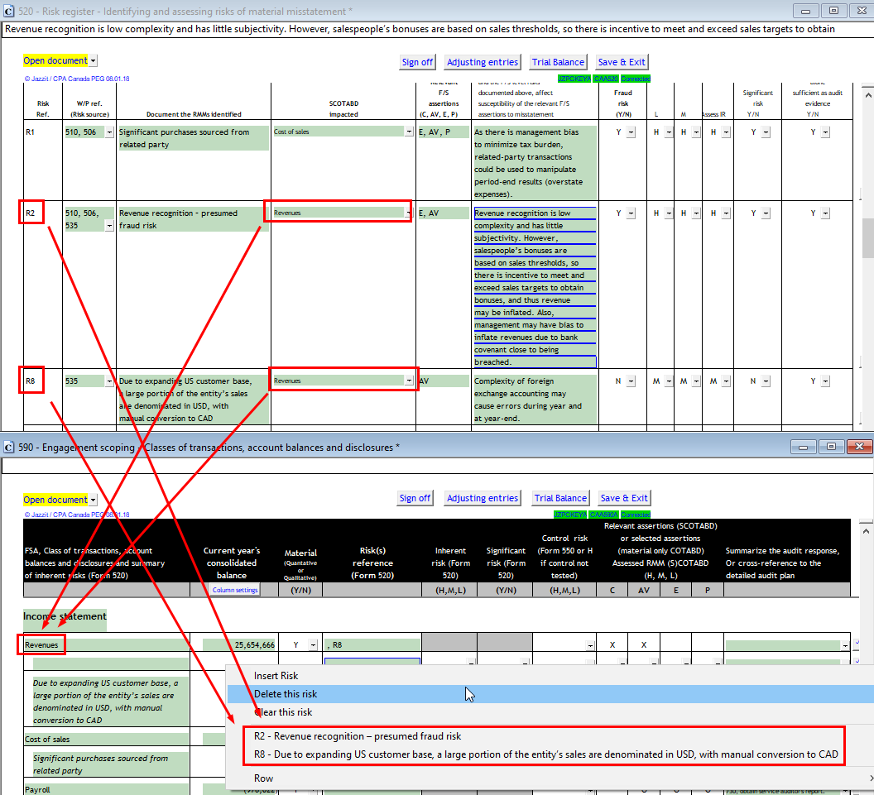Maximize the 590 Engagement scoping window
The image size is (874, 795).
(830, 447)
